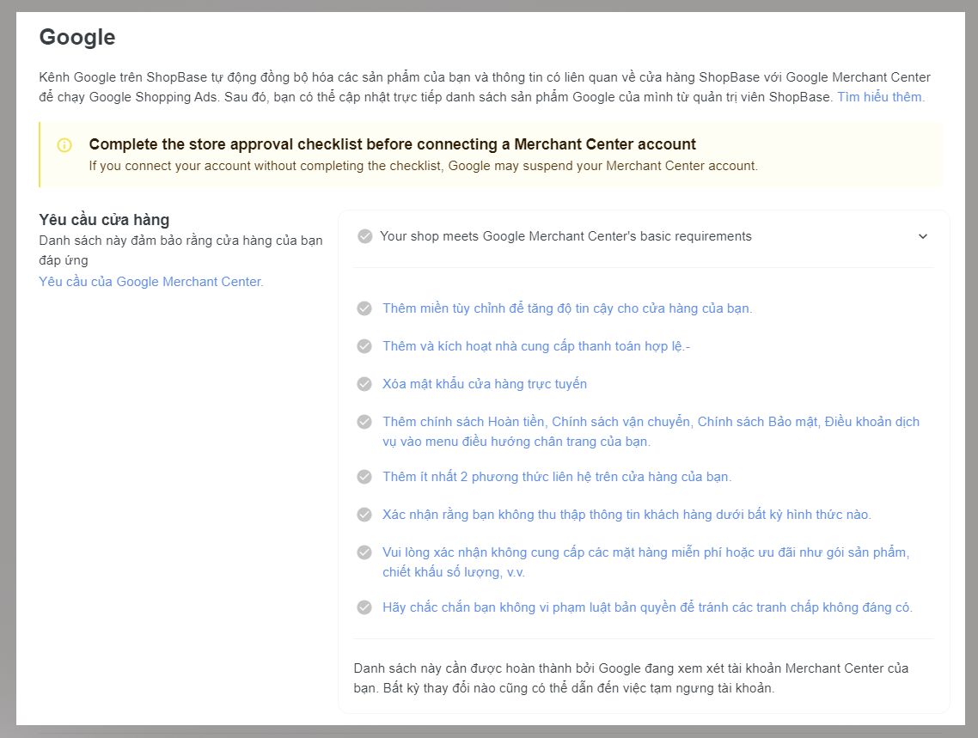The image size is (978, 738).
Task: Click check icon beside customer information item
Action: coord(364,515)
